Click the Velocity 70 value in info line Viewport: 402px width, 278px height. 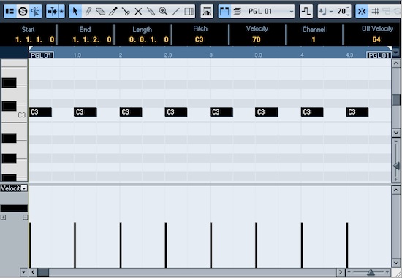click(x=257, y=39)
